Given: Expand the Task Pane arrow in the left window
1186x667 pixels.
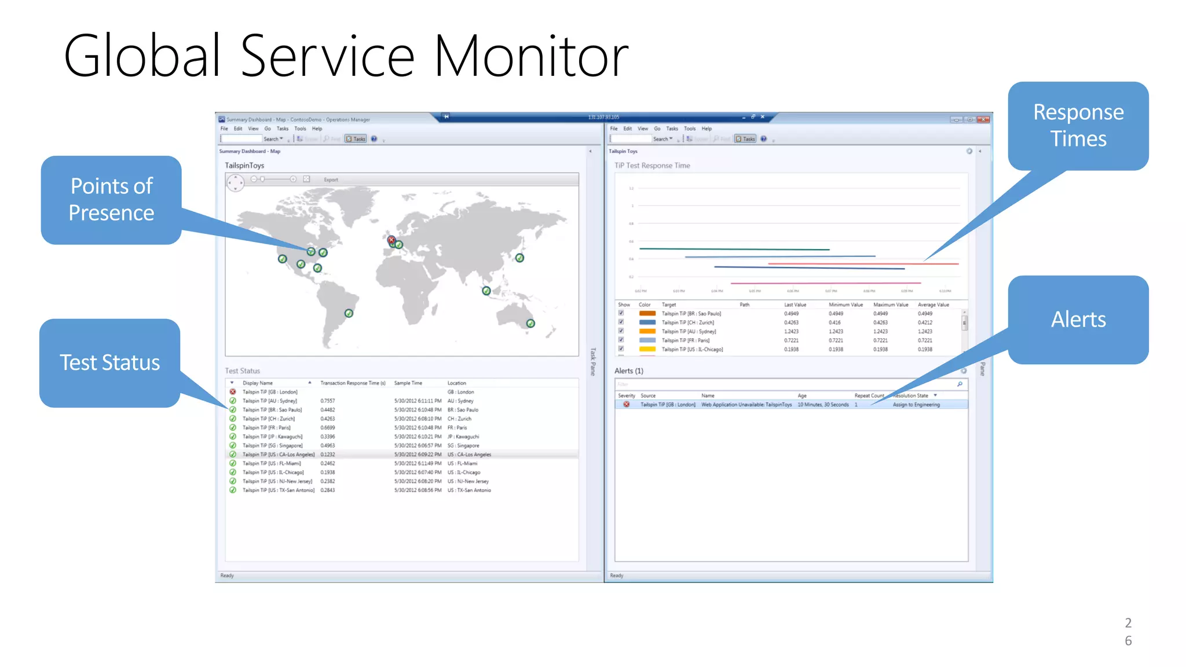Looking at the screenshot, I should tap(590, 151).
